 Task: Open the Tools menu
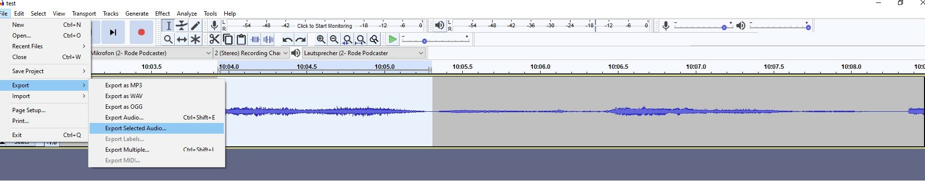[x=210, y=14]
